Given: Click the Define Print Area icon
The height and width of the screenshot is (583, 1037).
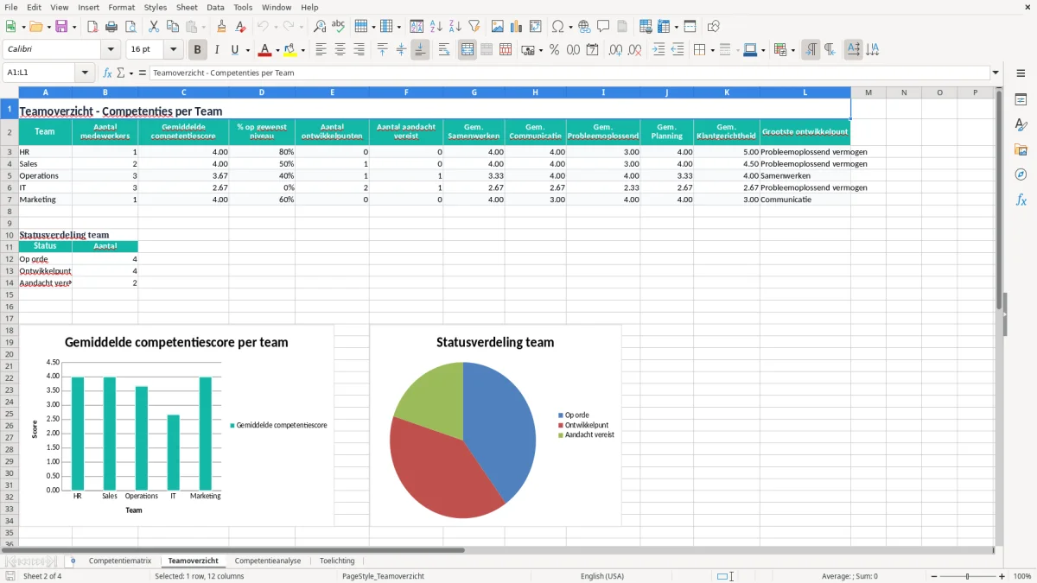Looking at the screenshot, I should (646, 27).
